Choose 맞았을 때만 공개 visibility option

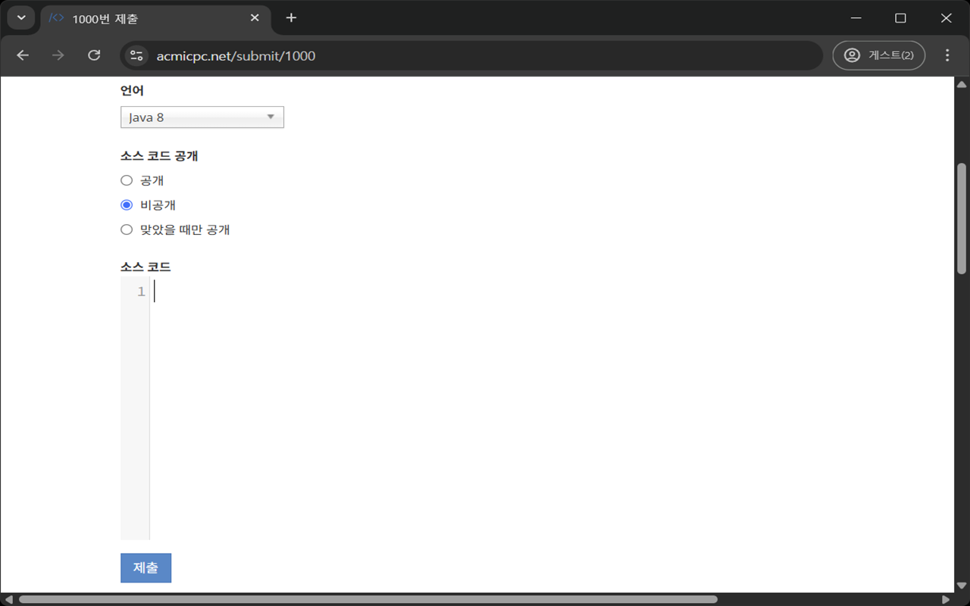[x=126, y=229]
